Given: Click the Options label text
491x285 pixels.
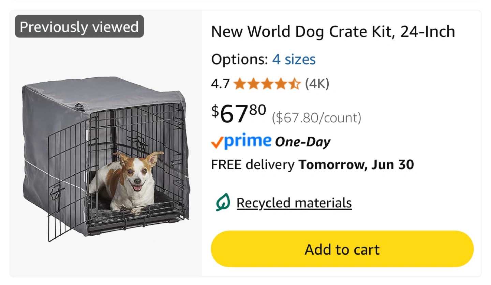Looking at the screenshot, I should click(239, 60).
